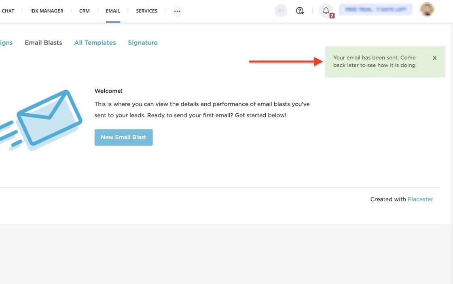Click the green email sent message
This screenshot has height=284, width=453.
[x=374, y=61]
